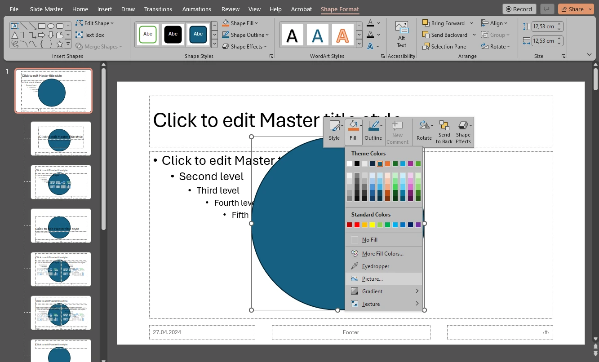Pick red from Standard Colors
Viewport: 599px width, 362px height.
coord(356,225)
